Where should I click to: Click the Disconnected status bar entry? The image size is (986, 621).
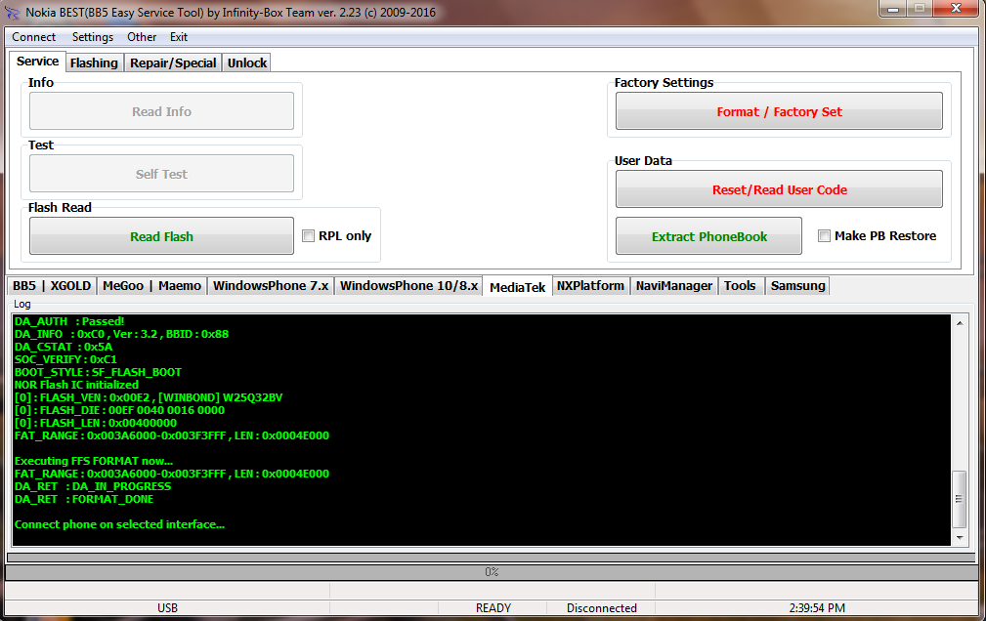[601, 607]
